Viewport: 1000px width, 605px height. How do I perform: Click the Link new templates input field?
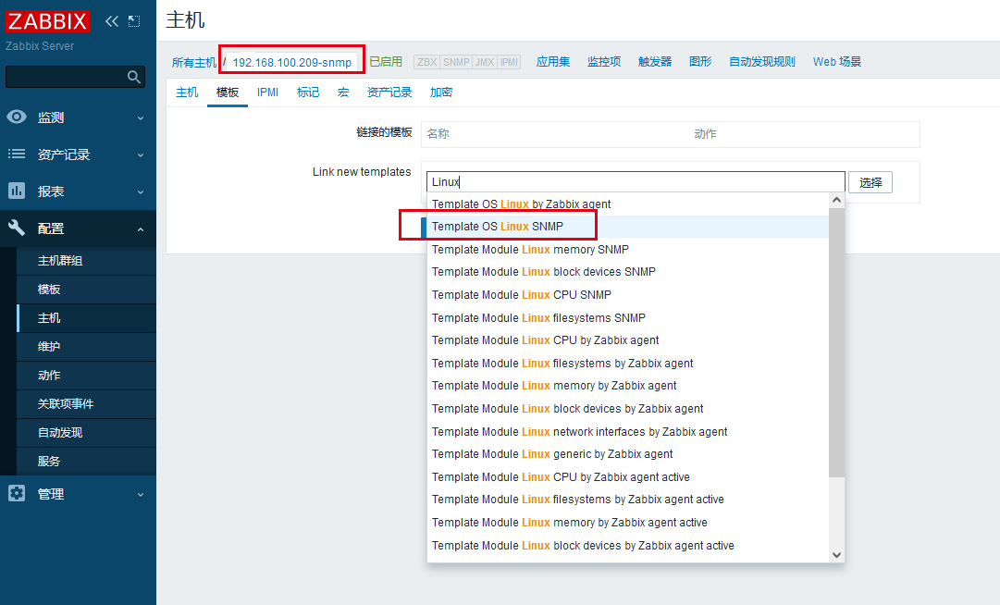tap(635, 182)
